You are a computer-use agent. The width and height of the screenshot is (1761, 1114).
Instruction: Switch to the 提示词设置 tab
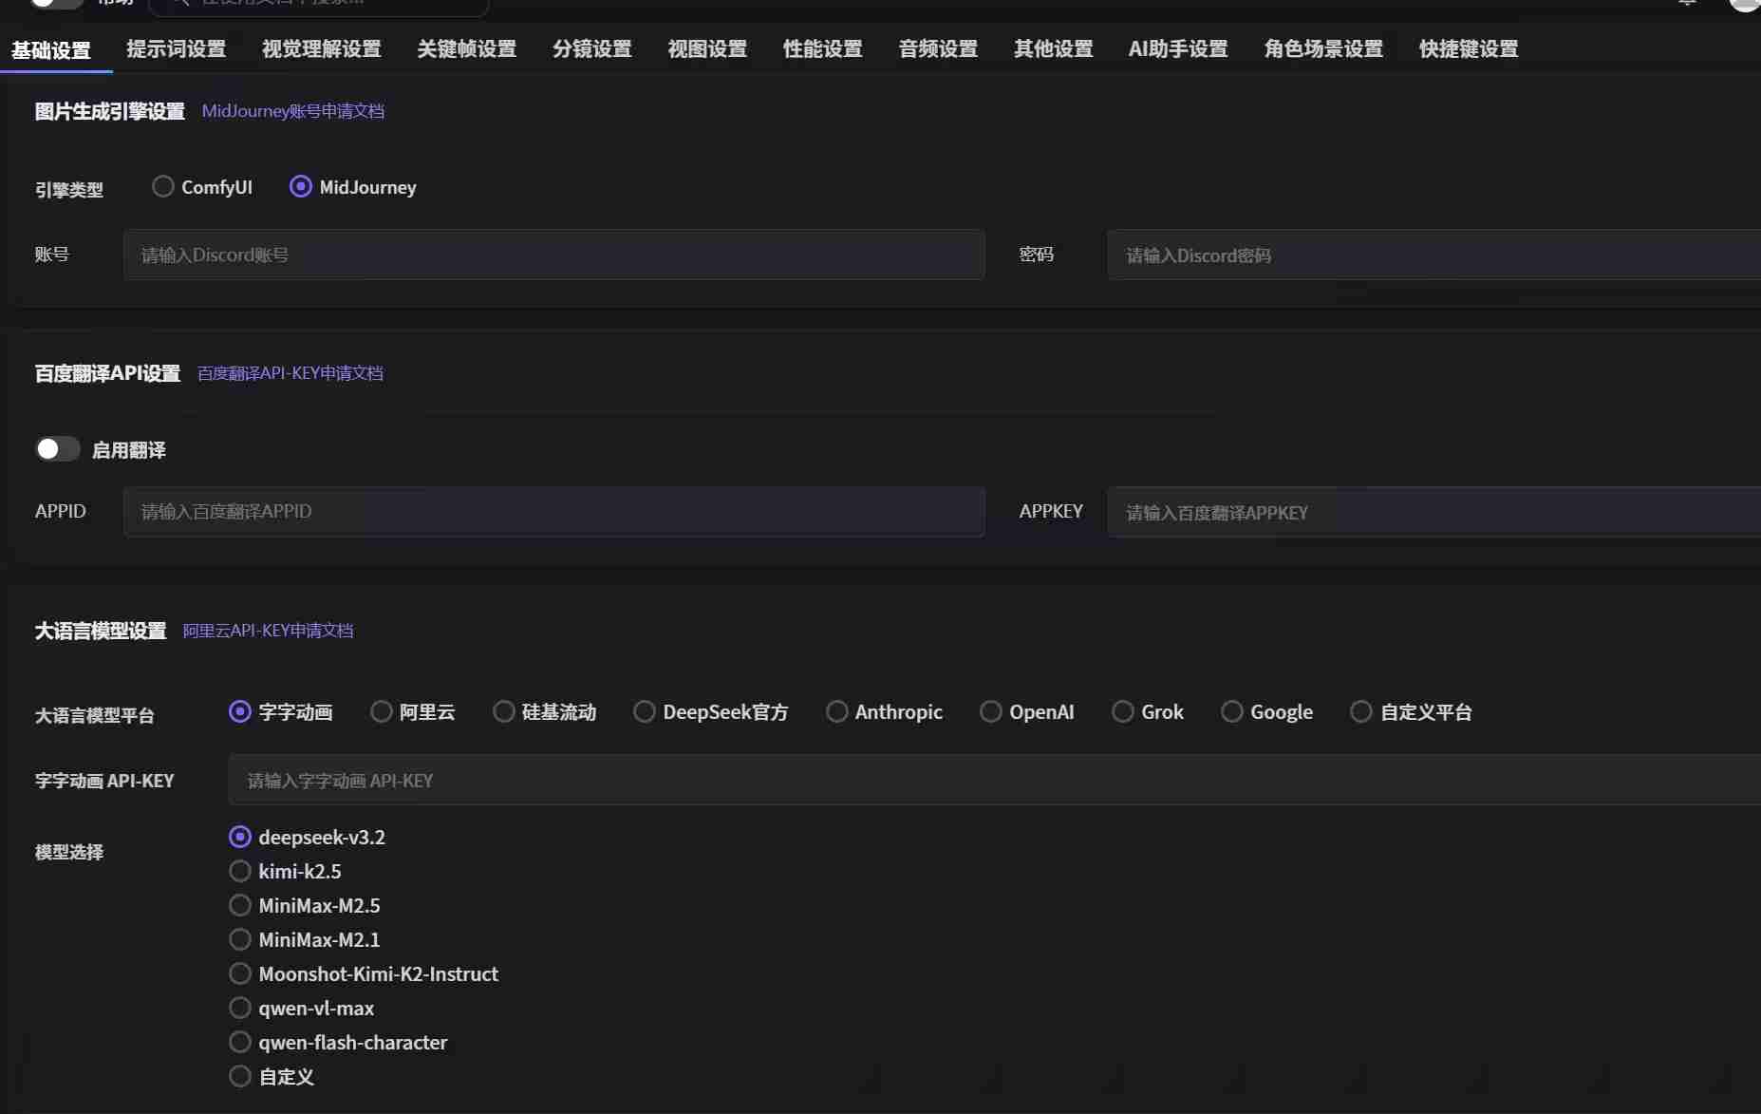point(177,48)
